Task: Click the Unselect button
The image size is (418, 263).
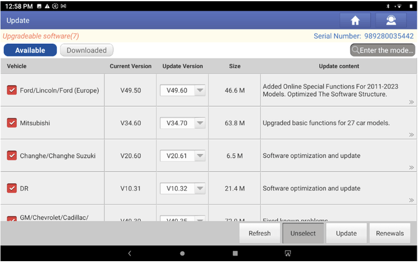Action: pos(303,233)
